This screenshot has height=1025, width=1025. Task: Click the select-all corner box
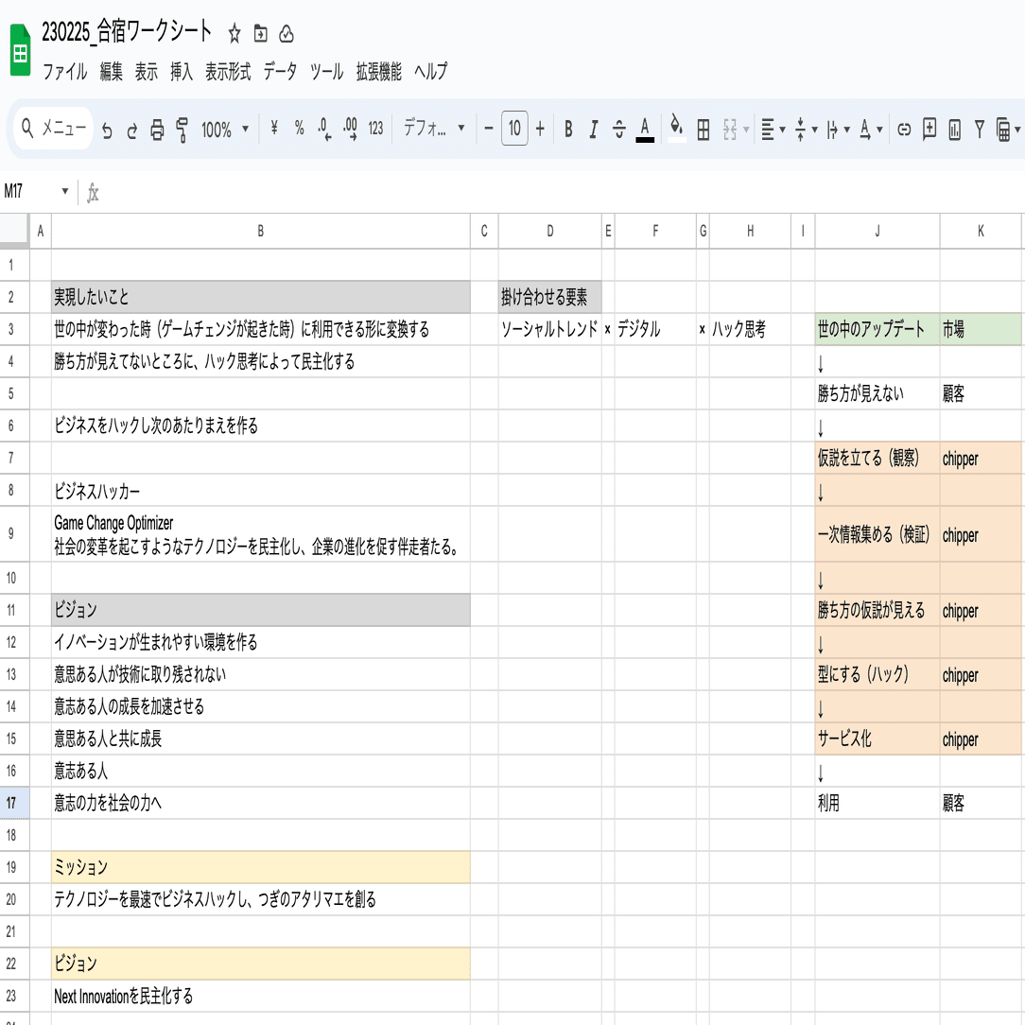click(x=14, y=231)
